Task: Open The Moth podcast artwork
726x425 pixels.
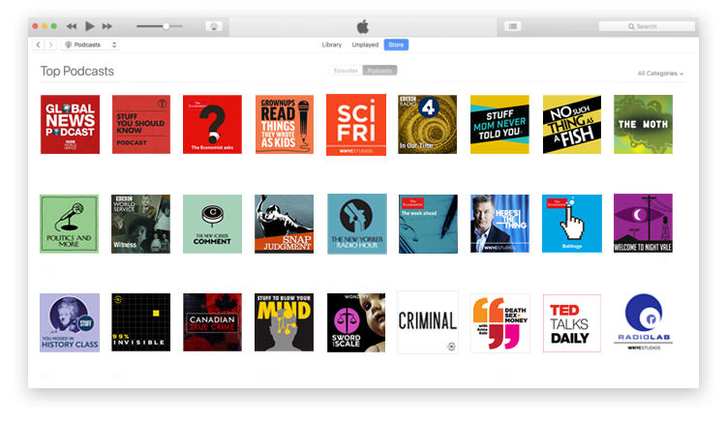Action: pyautogui.click(x=643, y=125)
